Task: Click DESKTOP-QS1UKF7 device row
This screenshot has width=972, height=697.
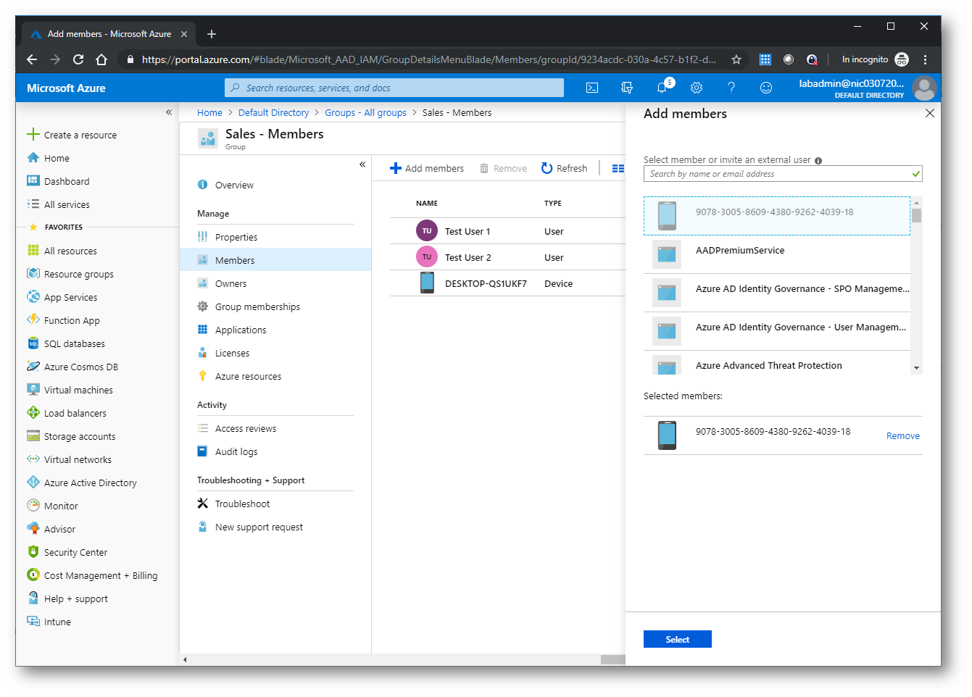Action: point(507,283)
